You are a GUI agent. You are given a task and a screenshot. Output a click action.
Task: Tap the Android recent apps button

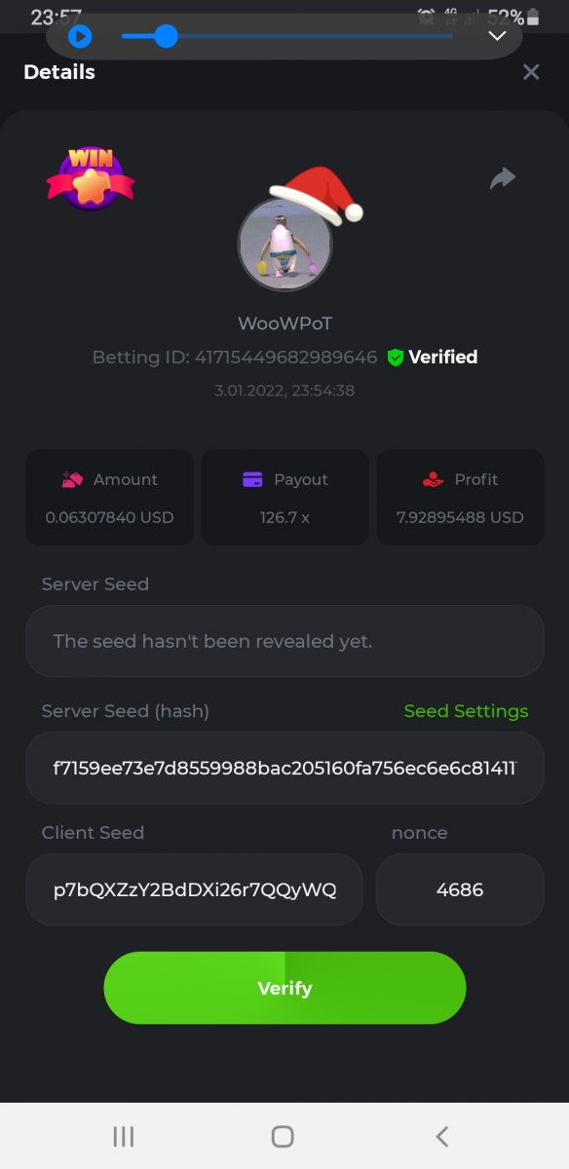pyautogui.click(x=124, y=1136)
